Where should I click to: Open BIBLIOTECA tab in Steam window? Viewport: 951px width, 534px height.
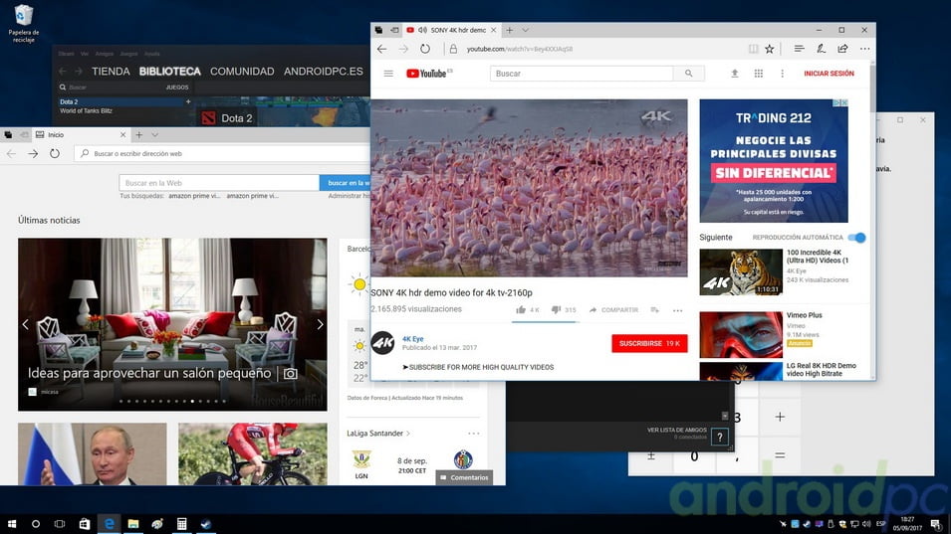(170, 72)
